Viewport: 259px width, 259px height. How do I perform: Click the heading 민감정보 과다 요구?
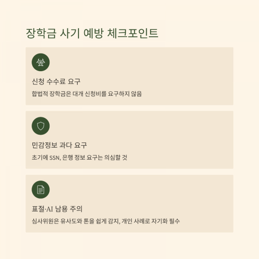click(x=59, y=145)
